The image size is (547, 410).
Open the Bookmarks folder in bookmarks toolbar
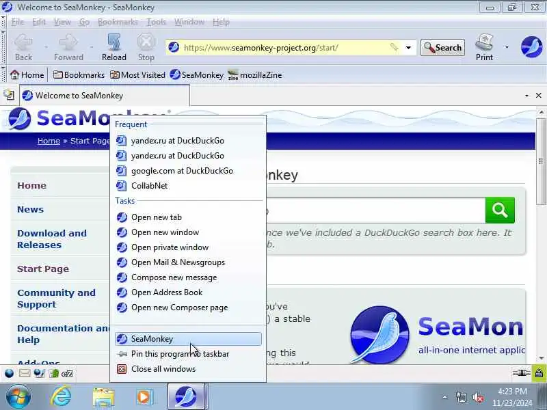pos(79,75)
